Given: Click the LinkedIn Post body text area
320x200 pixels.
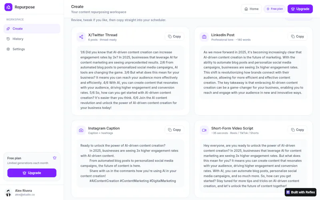Looking at the screenshot, I should (253, 72).
